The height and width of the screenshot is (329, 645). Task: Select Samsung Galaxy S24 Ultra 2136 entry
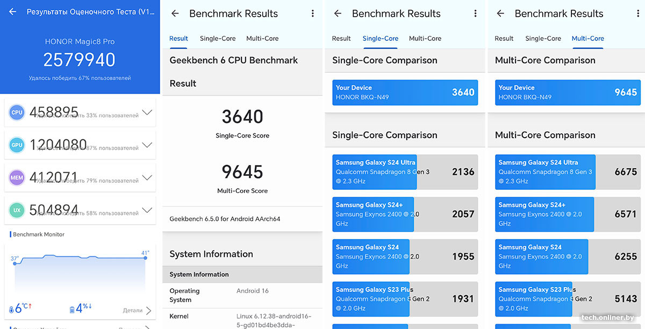[405, 172]
